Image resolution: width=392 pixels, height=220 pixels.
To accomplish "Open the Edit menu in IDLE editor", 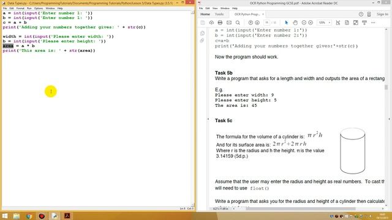I will pyautogui.click(x=12, y=8).
